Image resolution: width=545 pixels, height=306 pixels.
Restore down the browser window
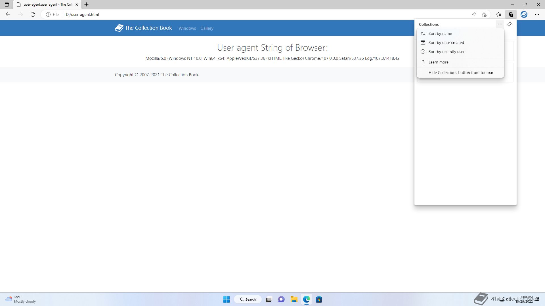point(525,5)
